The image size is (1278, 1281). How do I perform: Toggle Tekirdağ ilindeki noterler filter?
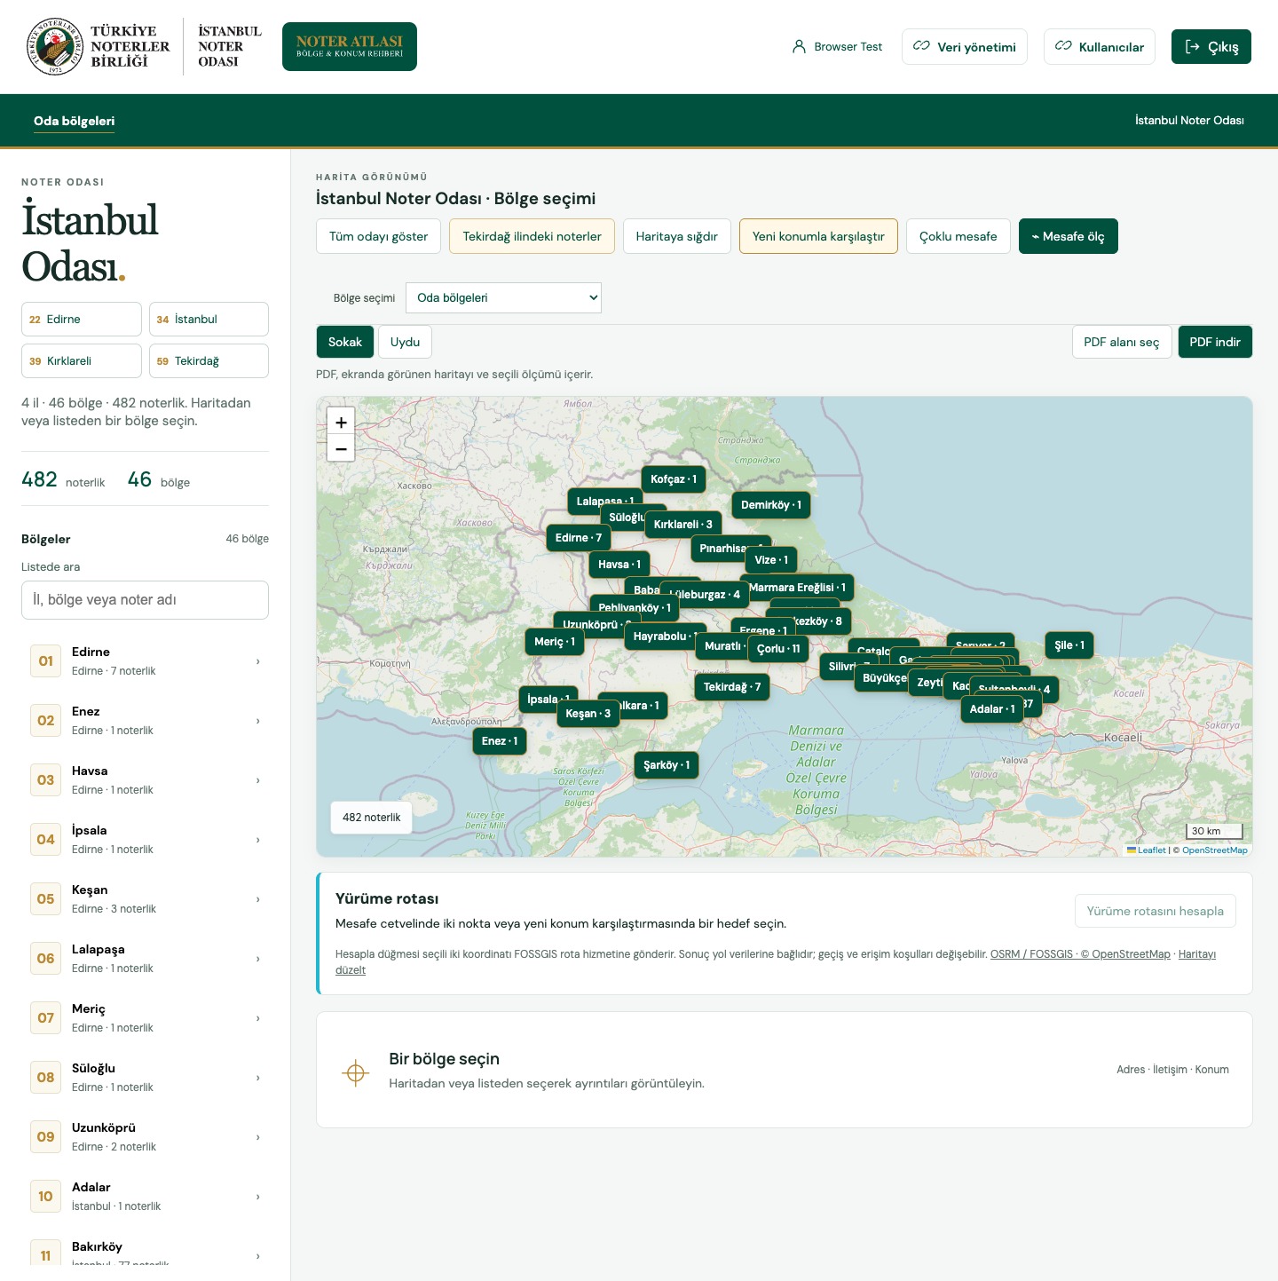[532, 236]
